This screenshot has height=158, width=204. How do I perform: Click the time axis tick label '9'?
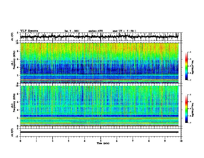165,141
